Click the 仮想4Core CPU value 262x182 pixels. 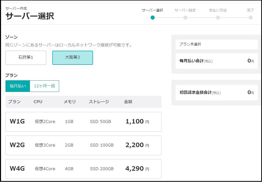[45, 169]
